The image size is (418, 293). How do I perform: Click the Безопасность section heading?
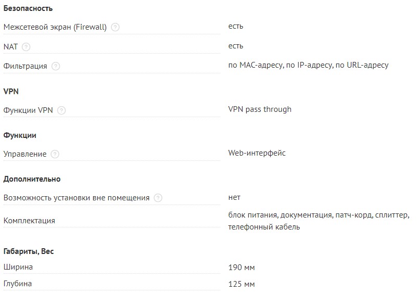coord(28,8)
